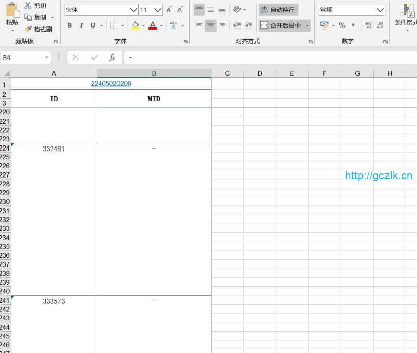
Task: Toggle Bold formatting
Action: (x=70, y=25)
